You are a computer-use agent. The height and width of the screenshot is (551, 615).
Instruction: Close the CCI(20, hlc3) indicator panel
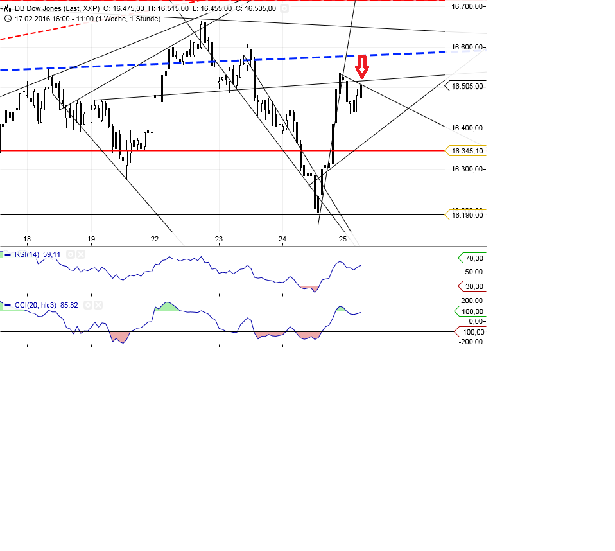pos(98,305)
